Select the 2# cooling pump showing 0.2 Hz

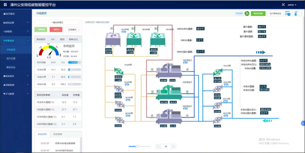click(x=119, y=89)
